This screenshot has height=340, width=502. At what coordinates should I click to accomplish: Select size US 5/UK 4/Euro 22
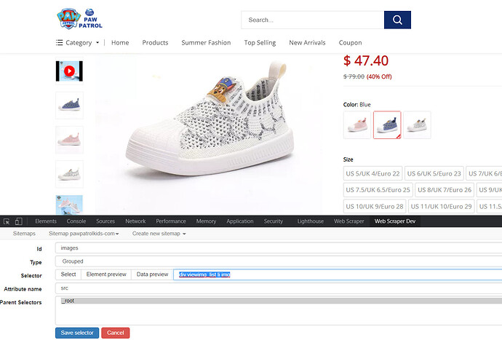pyautogui.click(x=373, y=173)
